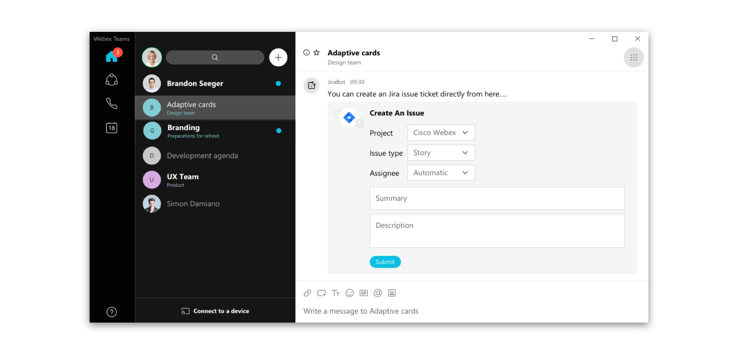Open the activity menu grid icon
The image size is (738, 354).
coord(634,58)
